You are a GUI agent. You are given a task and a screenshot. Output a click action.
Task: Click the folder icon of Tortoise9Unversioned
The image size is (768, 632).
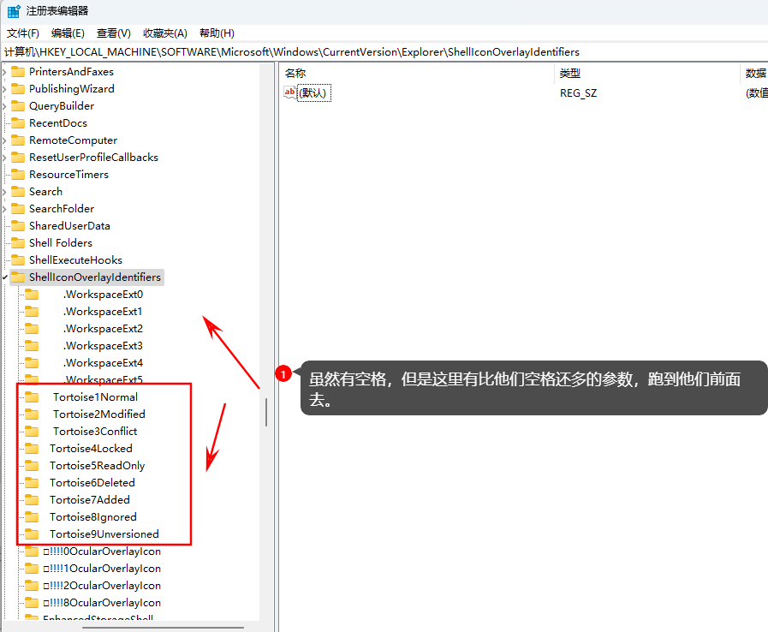tap(32, 534)
